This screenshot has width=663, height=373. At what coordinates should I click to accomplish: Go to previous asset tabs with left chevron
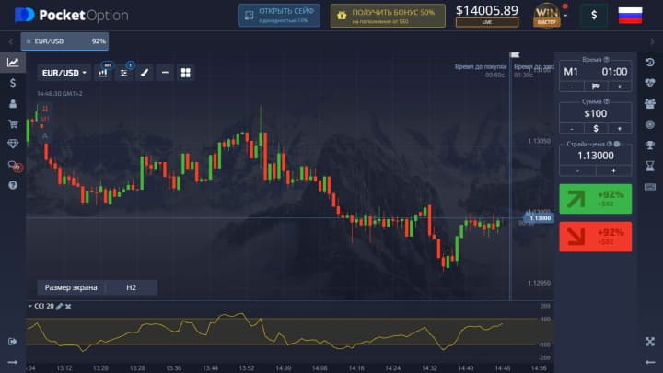point(10,41)
